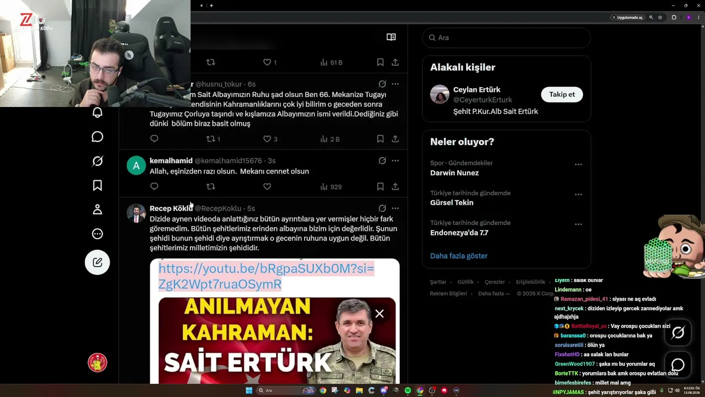Viewport: 705px width, 397px height.
Task: Share the husnu_tokur post
Action: (395, 139)
